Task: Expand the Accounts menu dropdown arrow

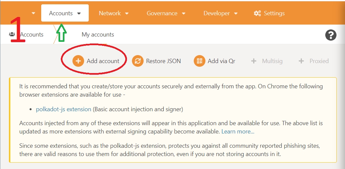Action: [79, 14]
